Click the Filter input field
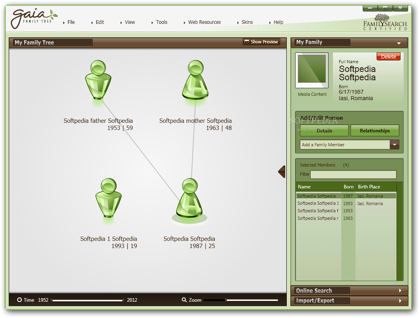 (353, 175)
